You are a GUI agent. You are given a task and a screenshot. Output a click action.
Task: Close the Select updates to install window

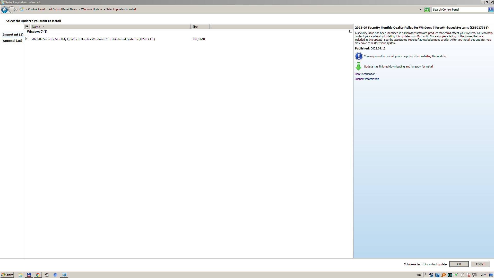click(x=491, y=2)
